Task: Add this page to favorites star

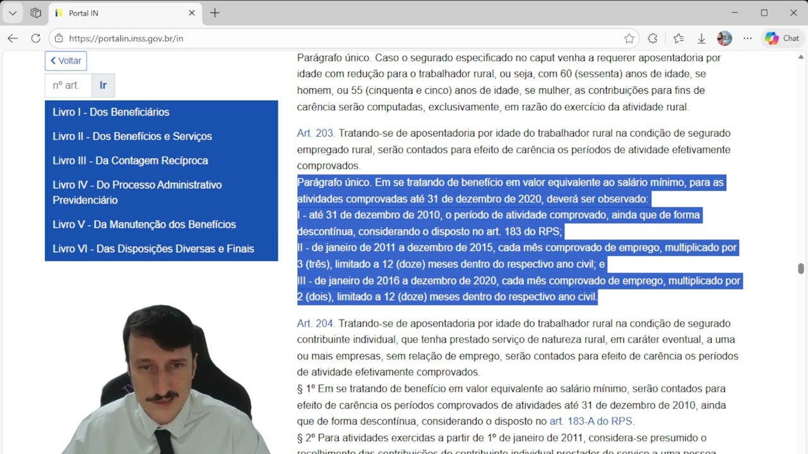Action: [x=629, y=38]
